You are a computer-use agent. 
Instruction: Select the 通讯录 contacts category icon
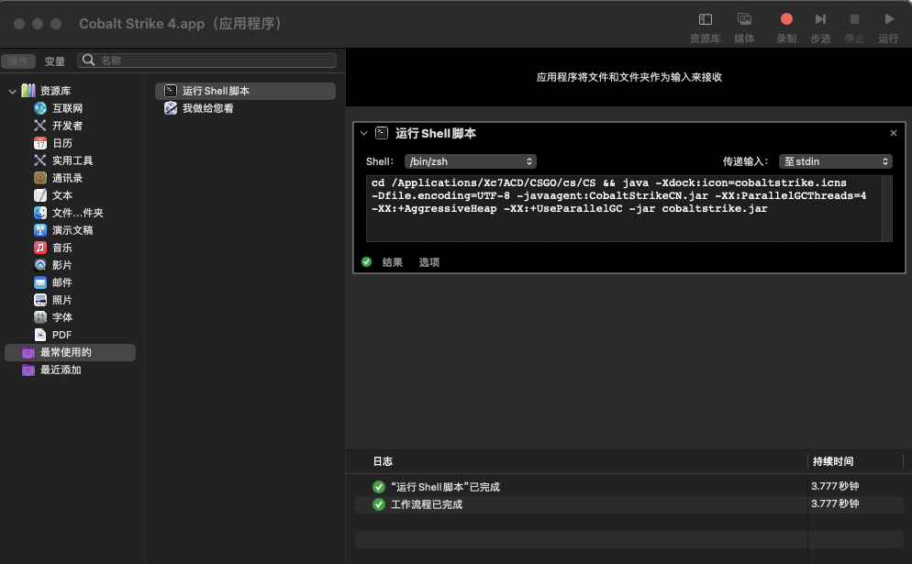(40, 178)
